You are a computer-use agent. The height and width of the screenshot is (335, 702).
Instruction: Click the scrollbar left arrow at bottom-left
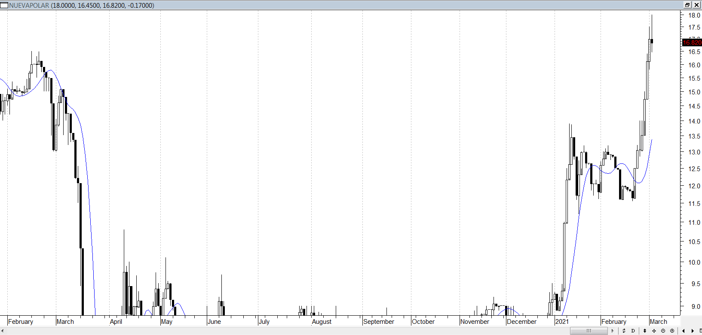tap(3, 331)
